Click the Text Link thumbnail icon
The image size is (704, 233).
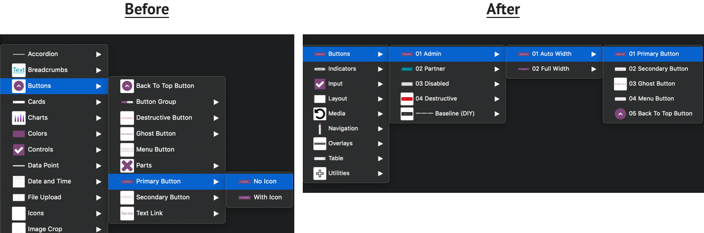[x=127, y=213]
